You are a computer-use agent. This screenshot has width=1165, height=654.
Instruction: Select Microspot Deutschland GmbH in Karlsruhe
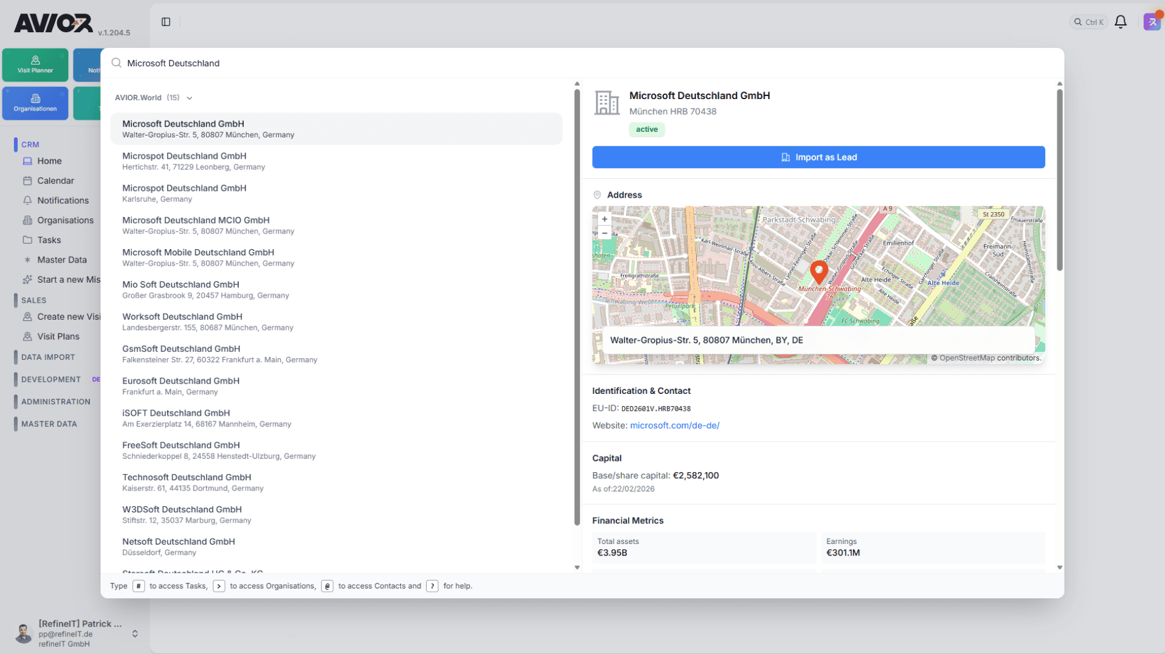pyautogui.click(x=336, y=193)
